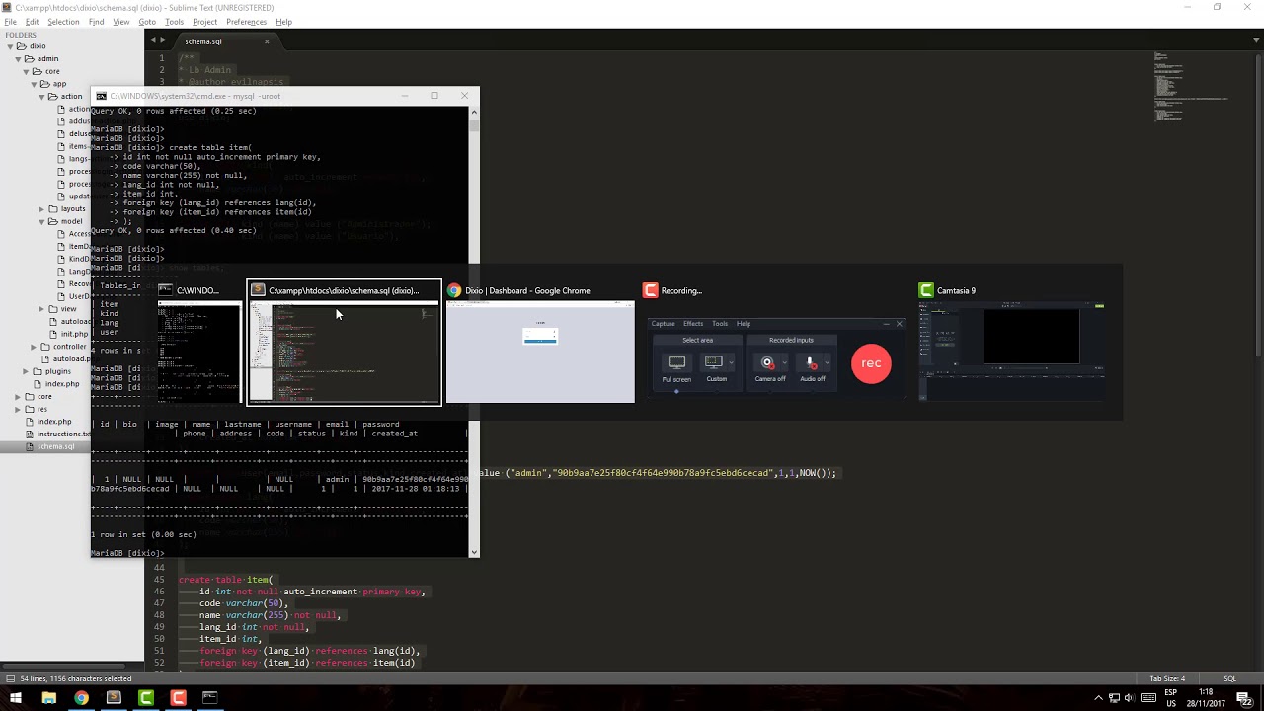Click the cmd window title bar icon

102,96
